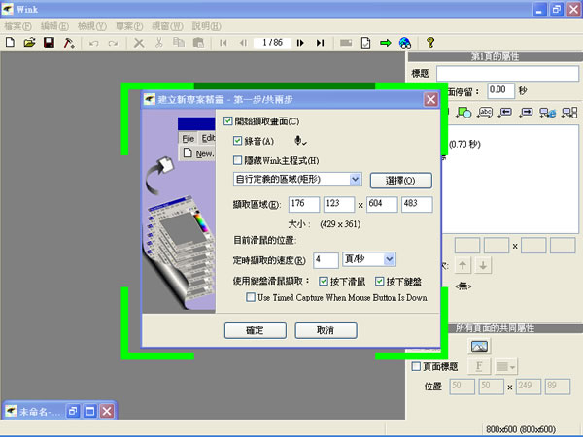Toggle the 開始擷取畫面 checkbox
Image resolution: width=583 pixels, height=437 pixels.
[228, 121]
